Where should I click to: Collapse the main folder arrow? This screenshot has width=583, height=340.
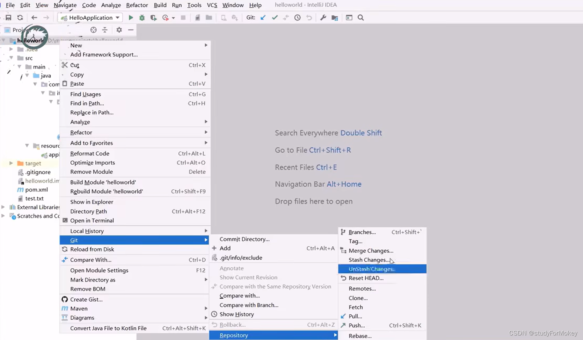point(19,67)
